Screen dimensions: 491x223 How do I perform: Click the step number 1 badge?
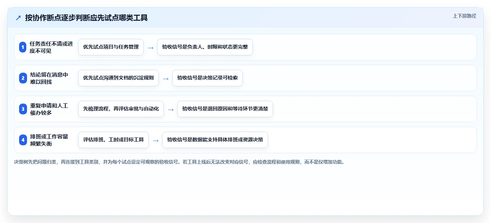pos(23,47)
